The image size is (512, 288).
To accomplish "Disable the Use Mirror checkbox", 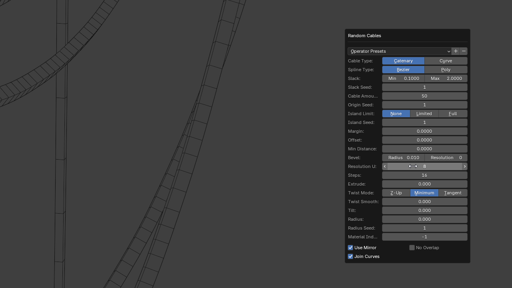I will click(x=350, y=248).
